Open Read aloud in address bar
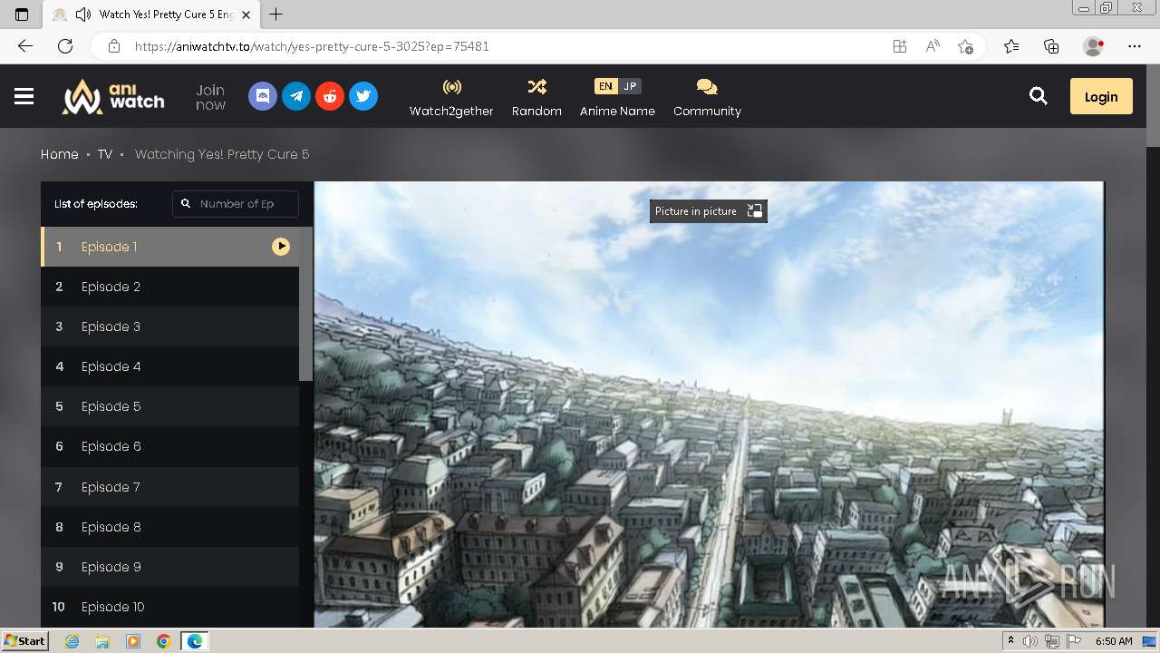This screenshot has width=1160, height=653. (x=933, y=46)
